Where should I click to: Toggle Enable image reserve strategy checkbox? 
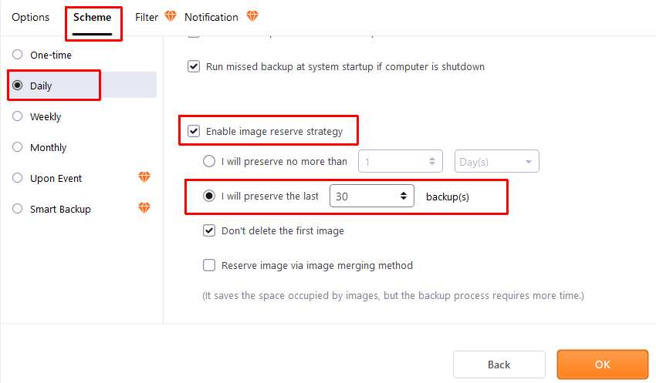click(194, 131)
